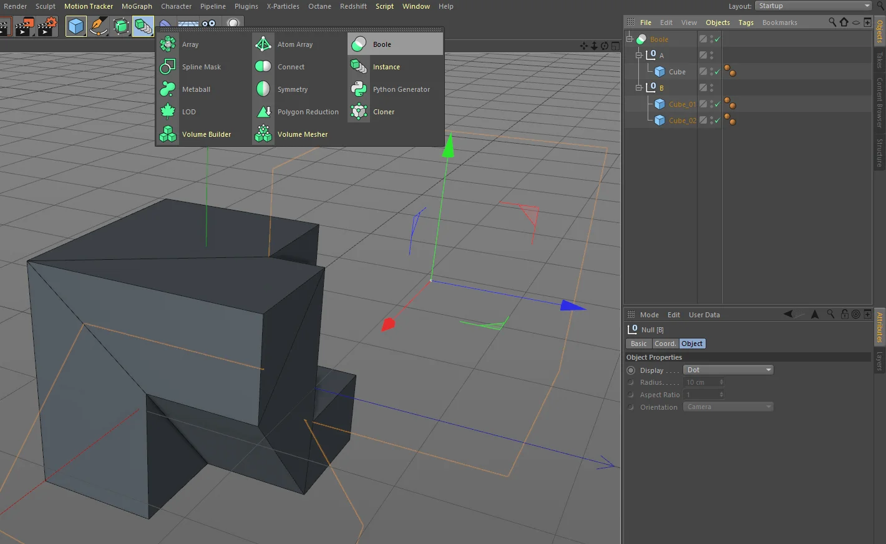Screen dimensions: 886x544
Task: Open the Character menu
Action: click(x=176, y=6)
